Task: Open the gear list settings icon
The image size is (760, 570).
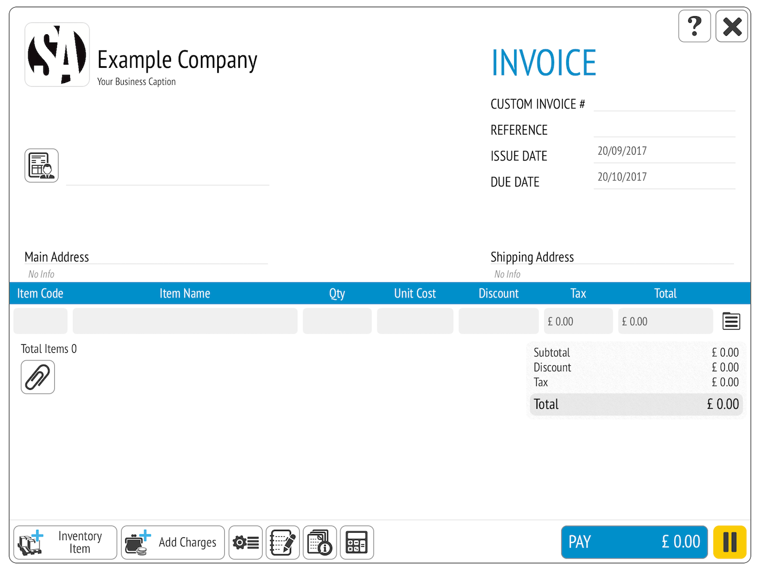Action: (x=245, y=542)
